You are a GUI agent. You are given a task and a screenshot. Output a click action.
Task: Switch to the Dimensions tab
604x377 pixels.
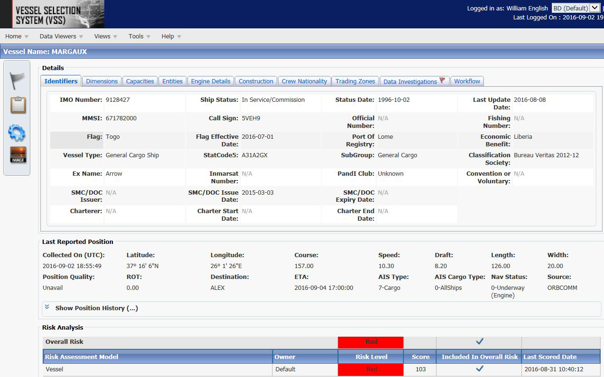[101, 81]
